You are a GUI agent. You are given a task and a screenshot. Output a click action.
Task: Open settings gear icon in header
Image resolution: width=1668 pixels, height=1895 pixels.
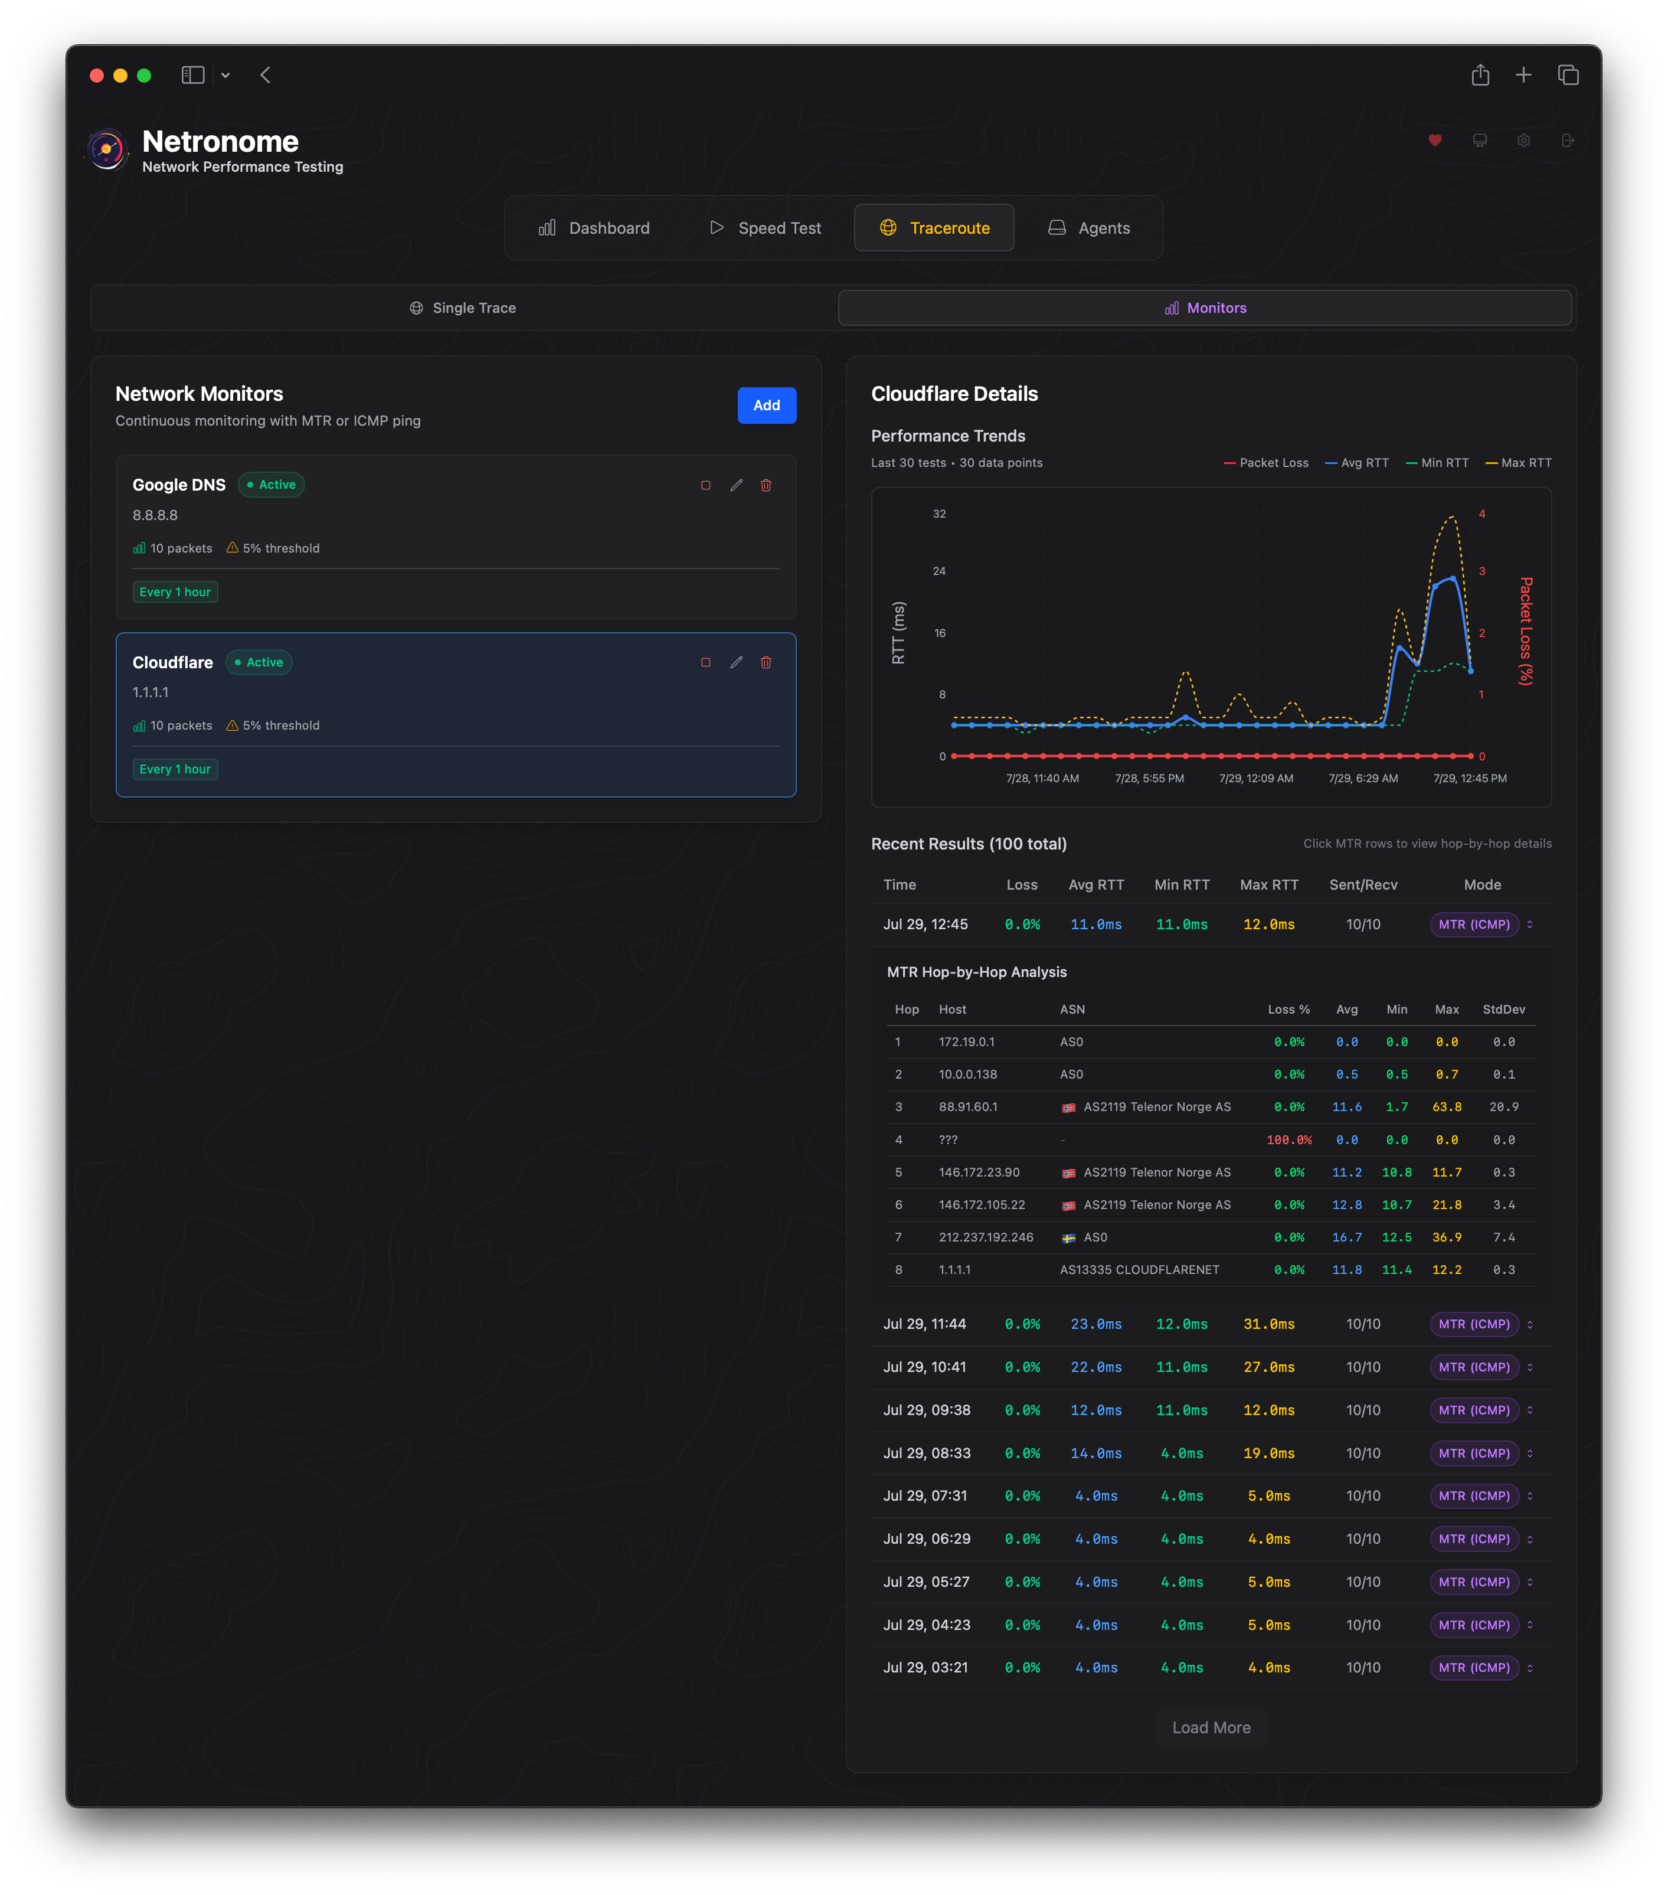tap(1523, 141)
